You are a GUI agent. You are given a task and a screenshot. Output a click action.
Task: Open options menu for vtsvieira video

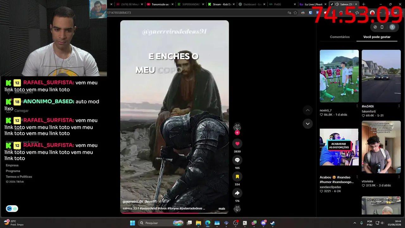click(x=399, y=177)
